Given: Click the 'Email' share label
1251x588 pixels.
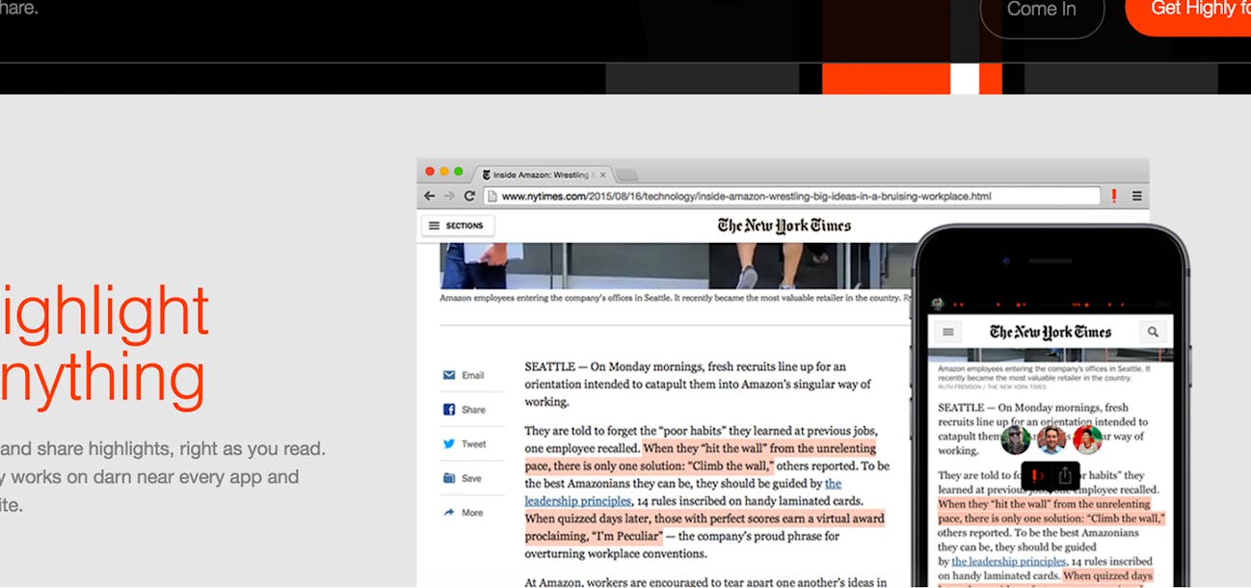Looking at the screenshot, I should (472, 376).
